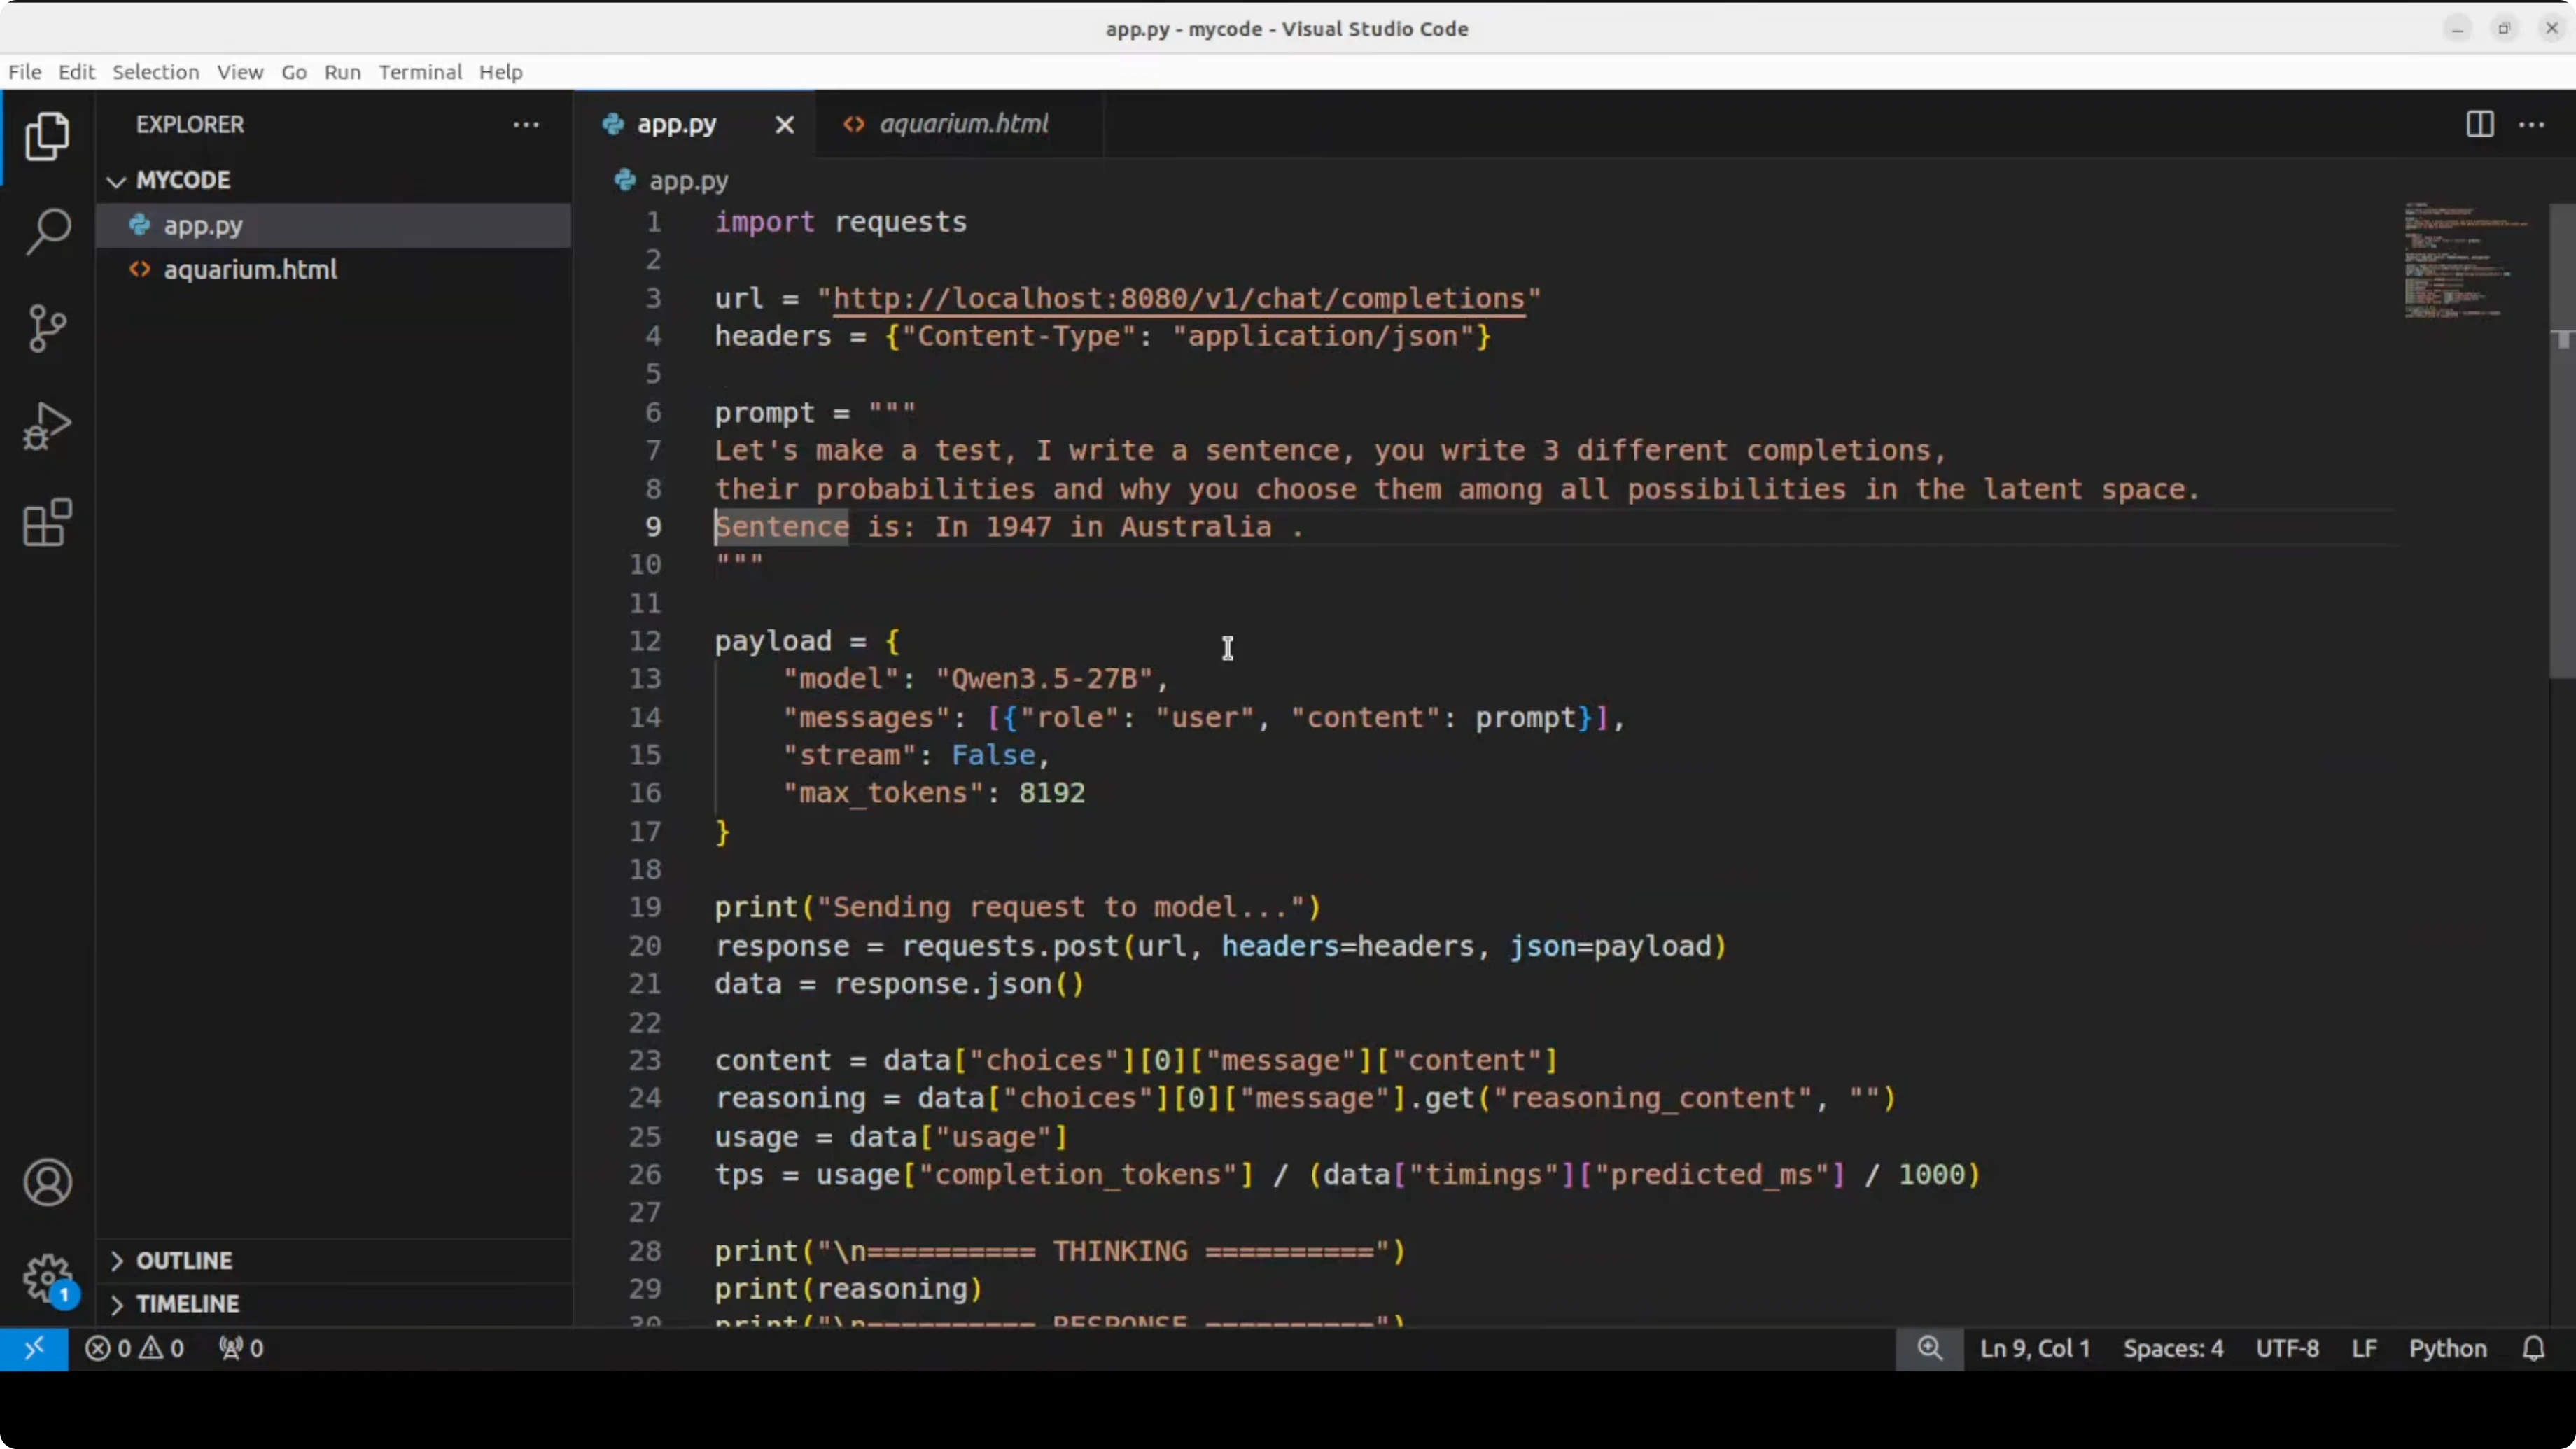The width and height of the screenshot is (2576, 1449).
Task: Open the Extensions view
Action: [x=47, y=523]
